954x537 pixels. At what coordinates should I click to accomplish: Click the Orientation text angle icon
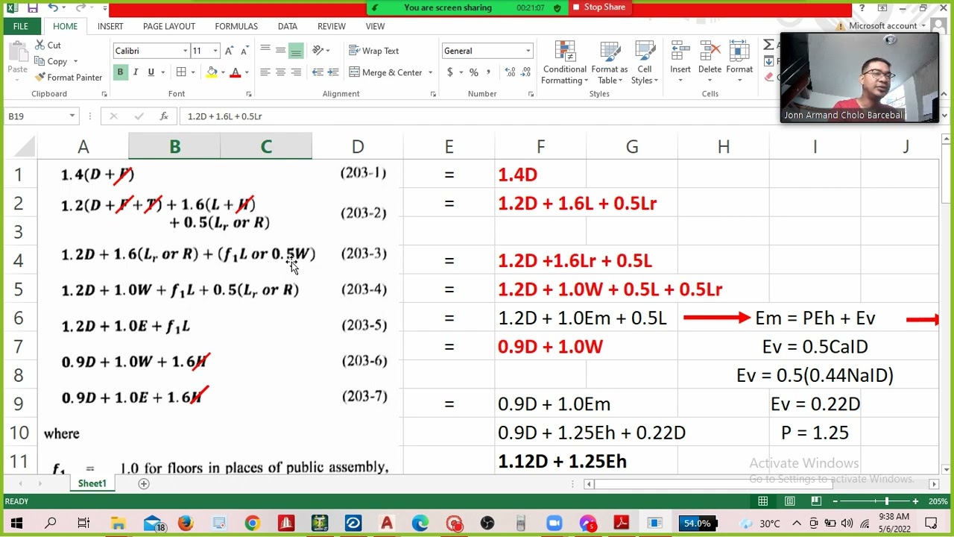(318, 50)
